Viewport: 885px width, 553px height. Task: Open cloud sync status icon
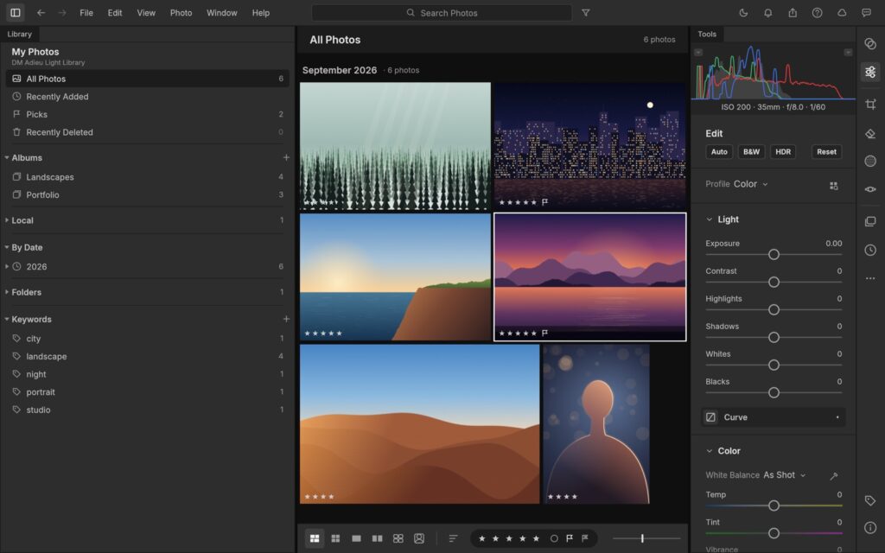click(x=842, y=12)
